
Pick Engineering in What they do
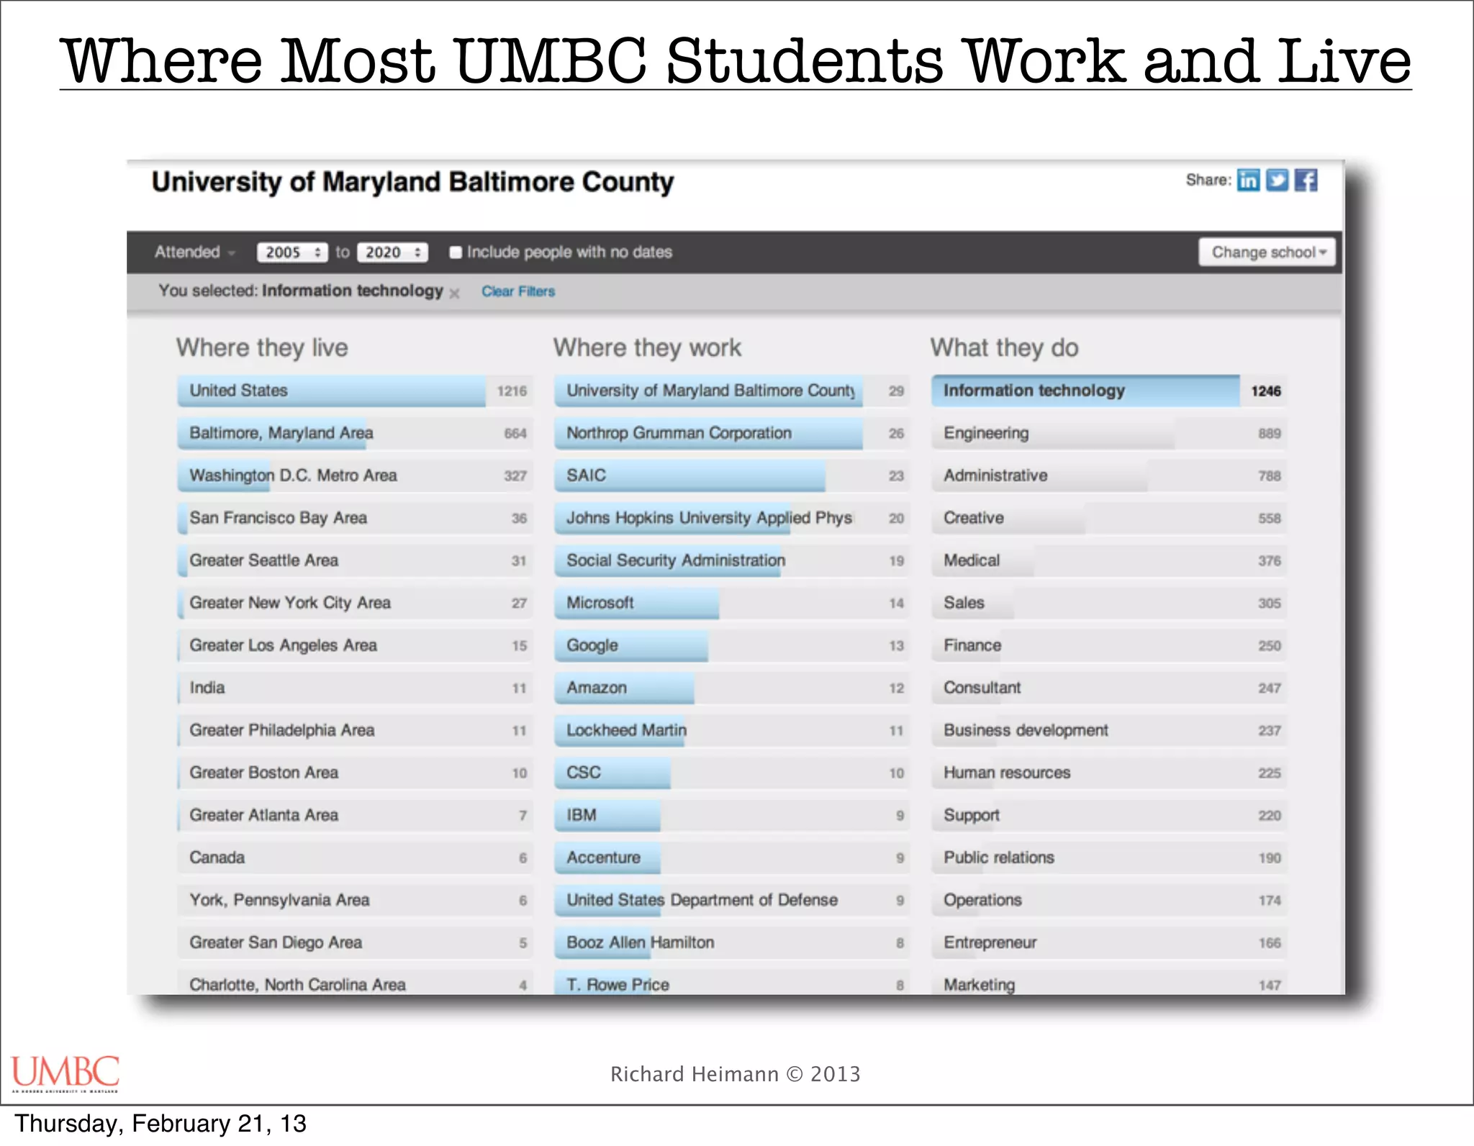(x=1109, y=433)
